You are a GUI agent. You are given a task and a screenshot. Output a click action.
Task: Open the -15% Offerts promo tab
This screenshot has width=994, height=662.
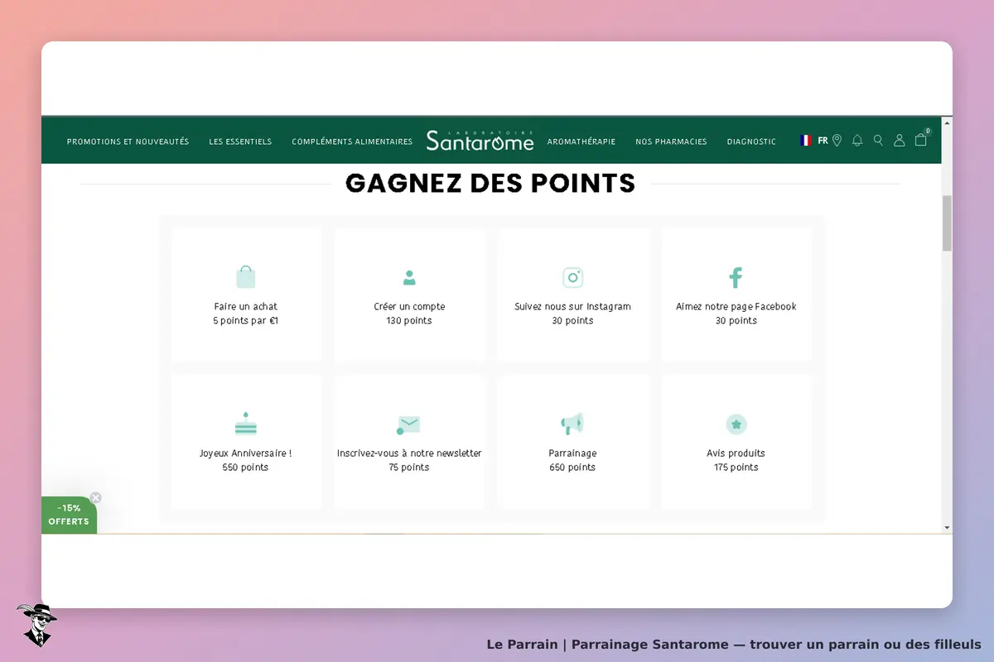69,515
